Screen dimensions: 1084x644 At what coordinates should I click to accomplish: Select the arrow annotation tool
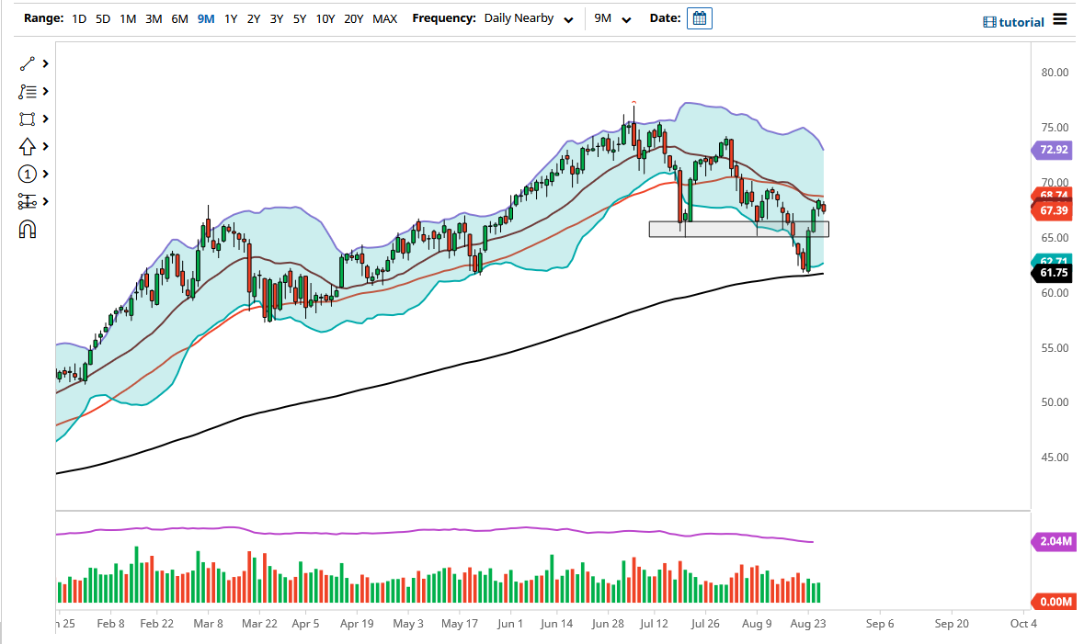click(26, 146)
